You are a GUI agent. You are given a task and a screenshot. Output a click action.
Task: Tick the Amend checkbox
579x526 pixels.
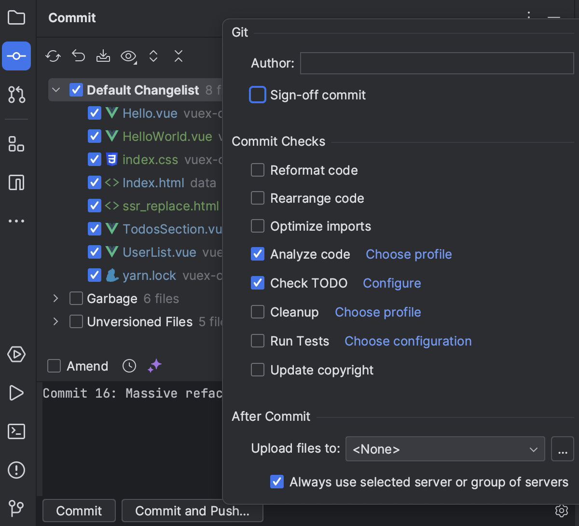[54, 366]
